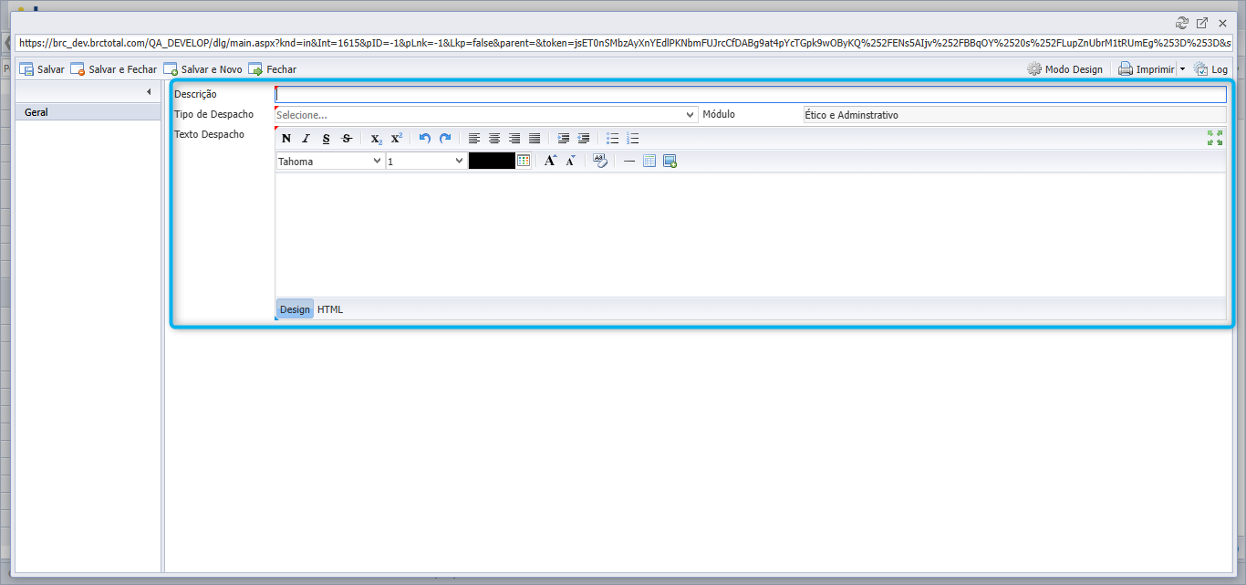The image size is (1246, 585).
Task: Insert a bulleted list
Action: 613,139
